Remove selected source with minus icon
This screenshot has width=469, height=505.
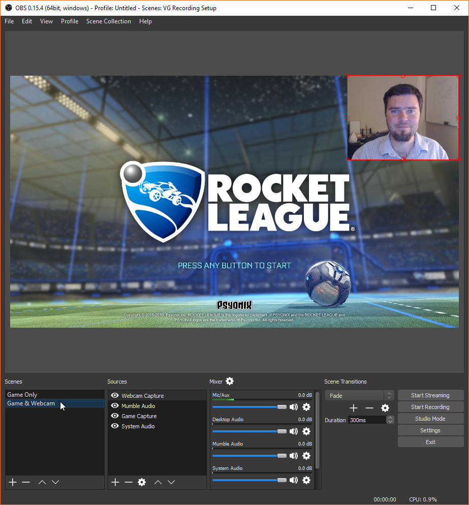click(x=129, y=482)
